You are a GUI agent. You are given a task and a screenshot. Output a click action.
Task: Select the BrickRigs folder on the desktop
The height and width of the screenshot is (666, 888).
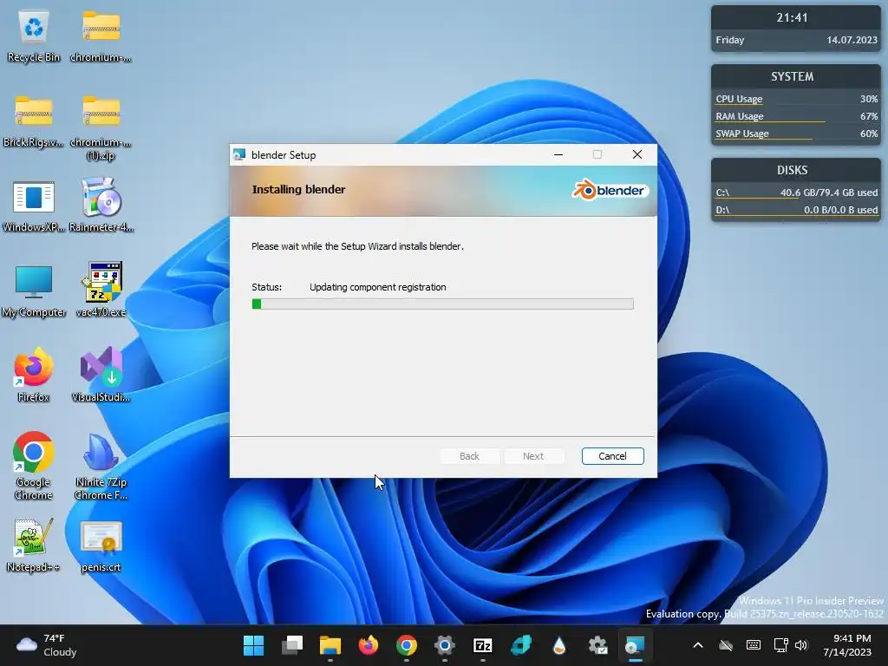pyautogui.click(x=34, y=121)
